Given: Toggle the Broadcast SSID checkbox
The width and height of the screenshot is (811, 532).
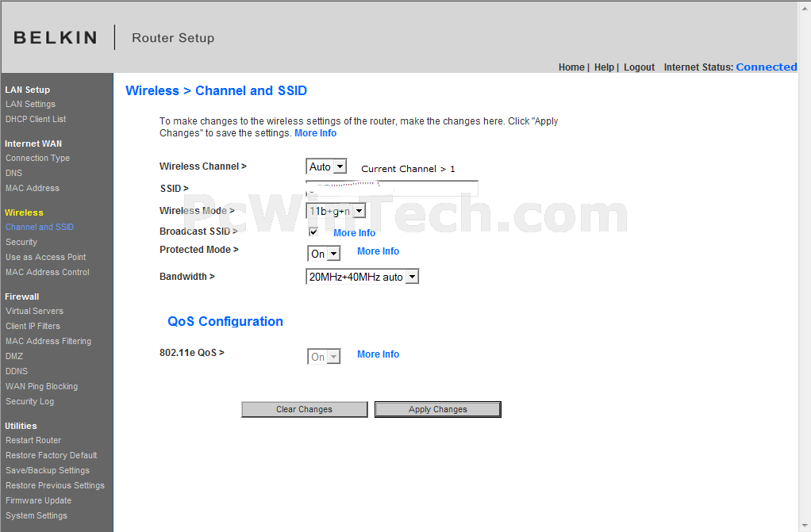Looking at the screenshot, I should click(313, 232).
